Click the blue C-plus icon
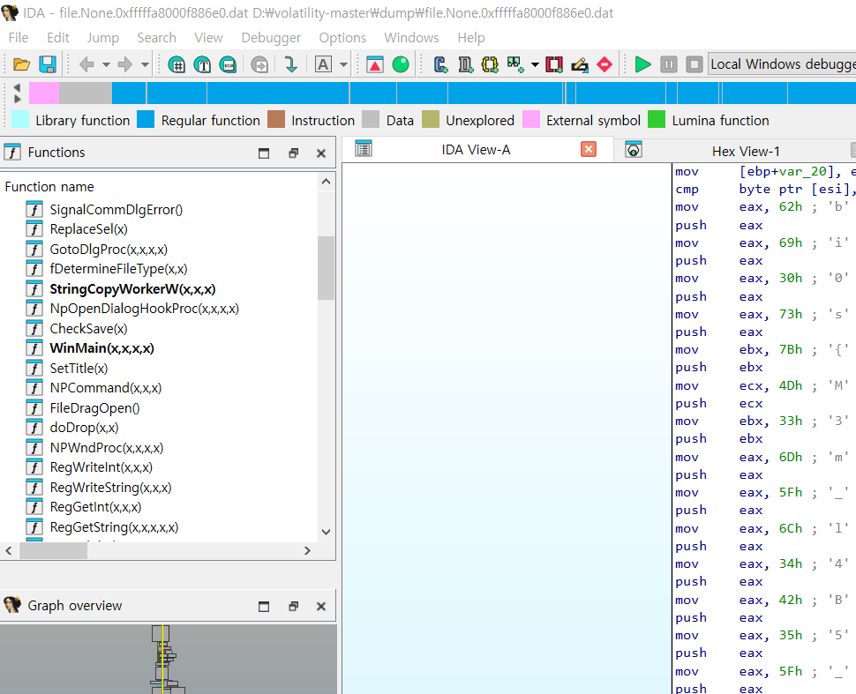Screen dimensions: 856x694 tap(440, 64)
